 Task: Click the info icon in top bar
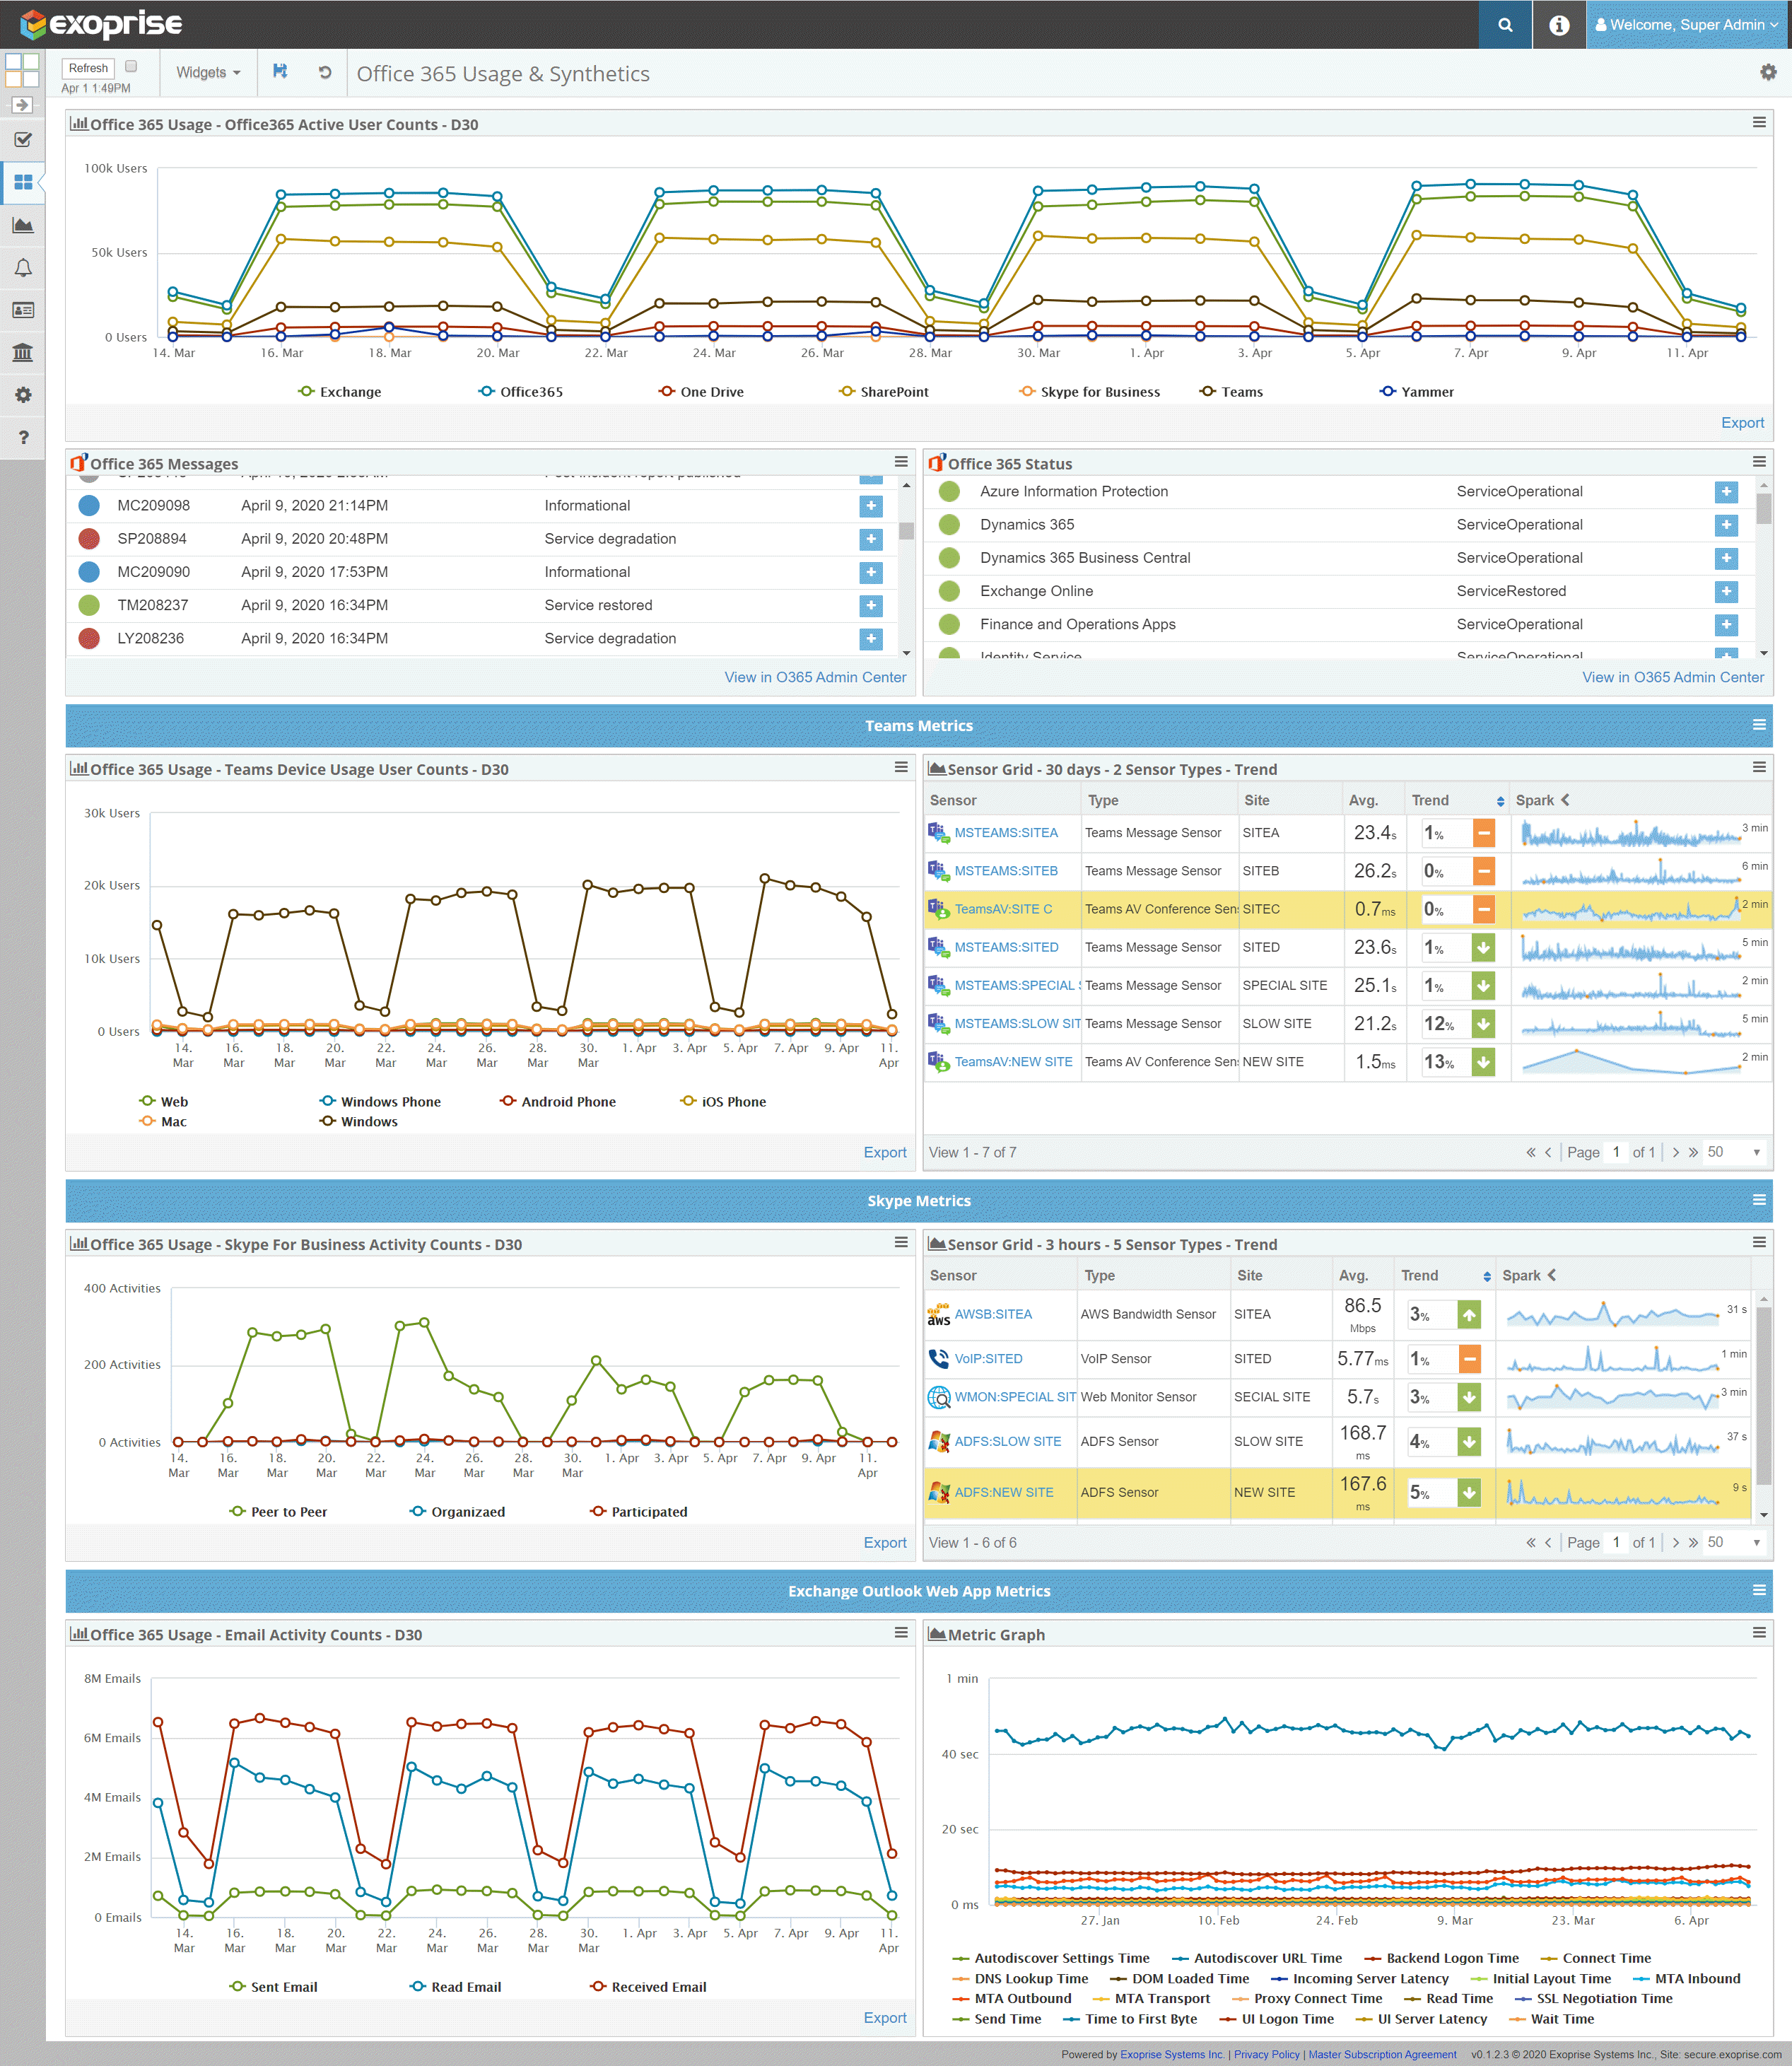[x=1559, y=25]
